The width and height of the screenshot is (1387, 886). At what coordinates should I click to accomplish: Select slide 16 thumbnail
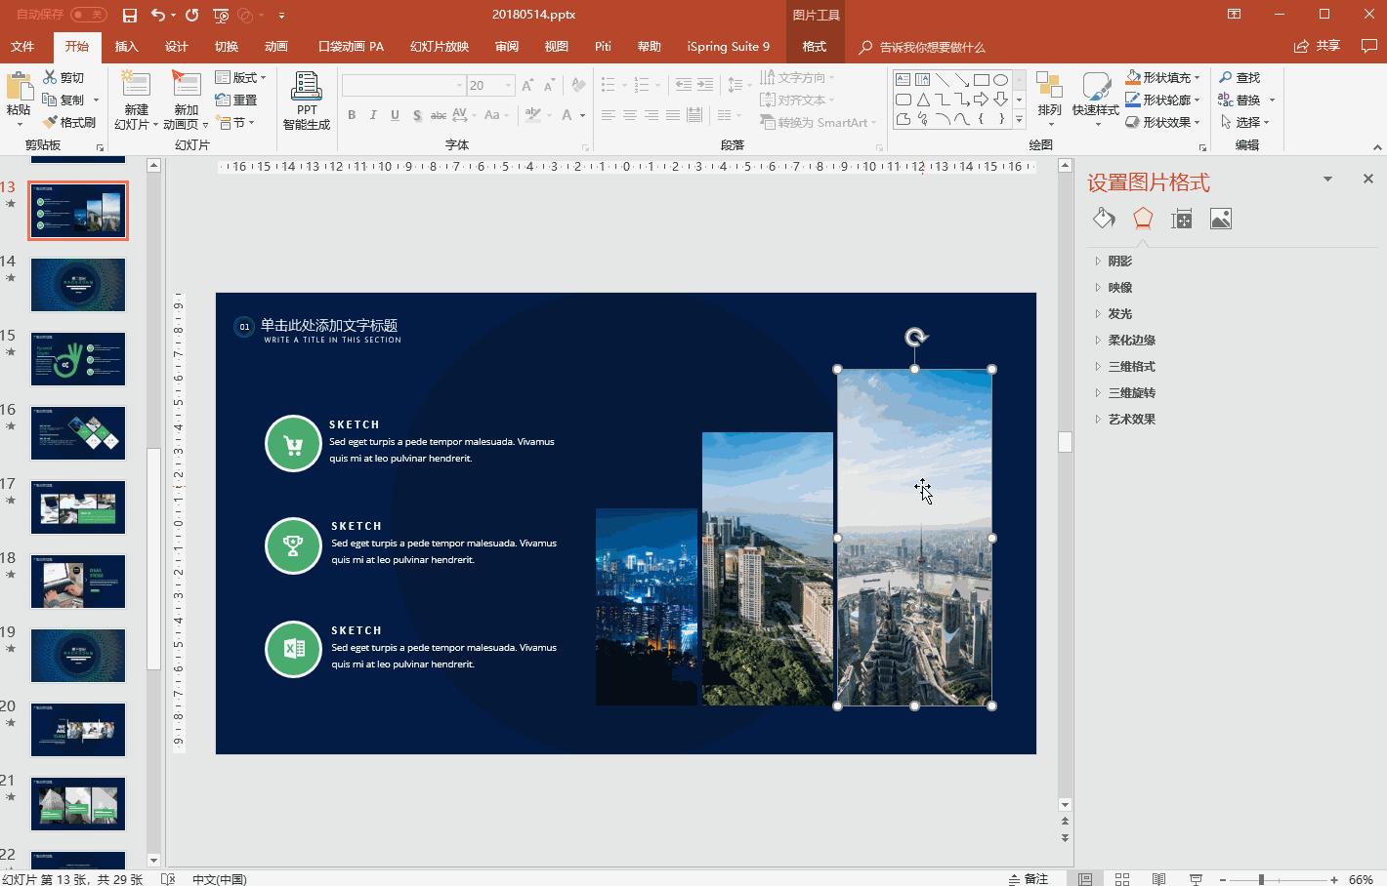click(x=78, y=433)
